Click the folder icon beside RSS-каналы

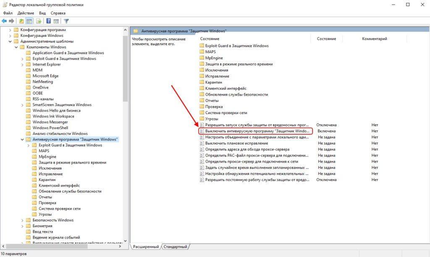coord(28,99)
